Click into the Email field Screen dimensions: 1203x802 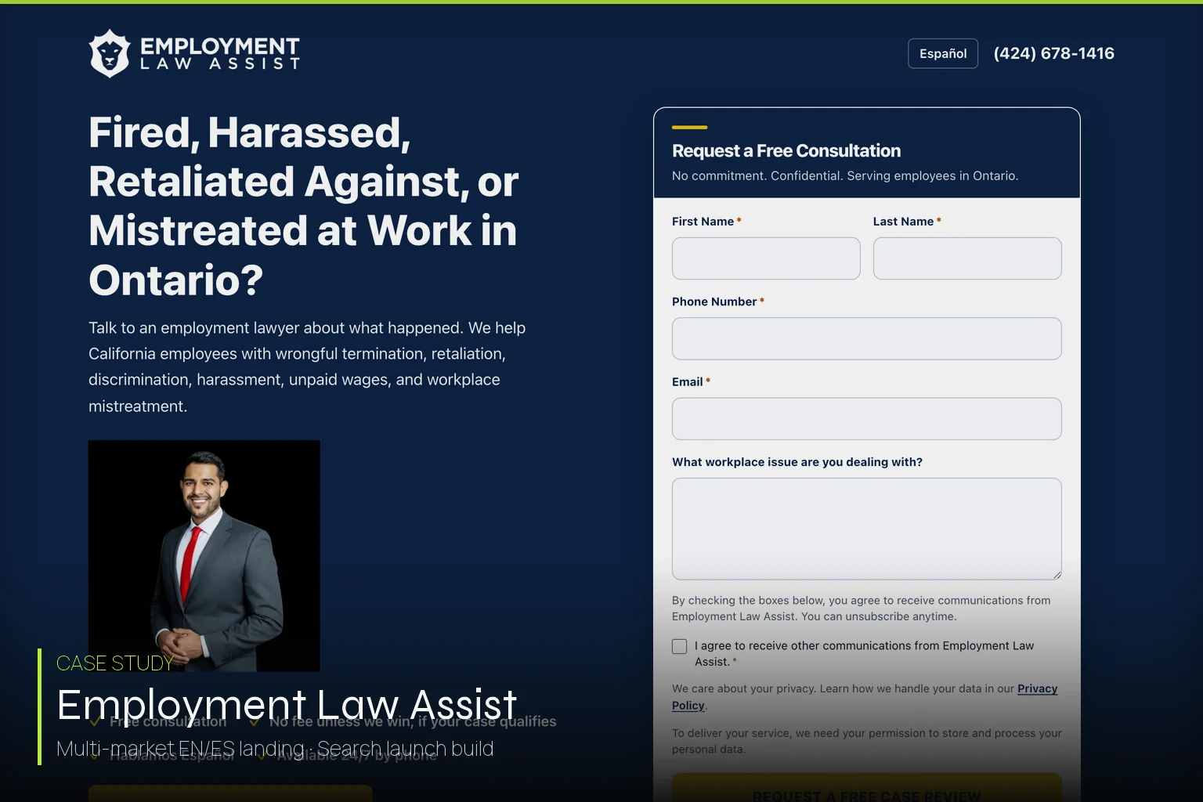point(867,419)
